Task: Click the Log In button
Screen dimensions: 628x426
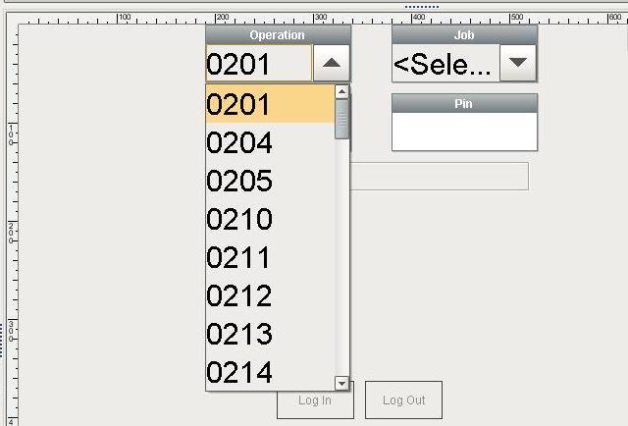Action: click(x=315, y=399)
